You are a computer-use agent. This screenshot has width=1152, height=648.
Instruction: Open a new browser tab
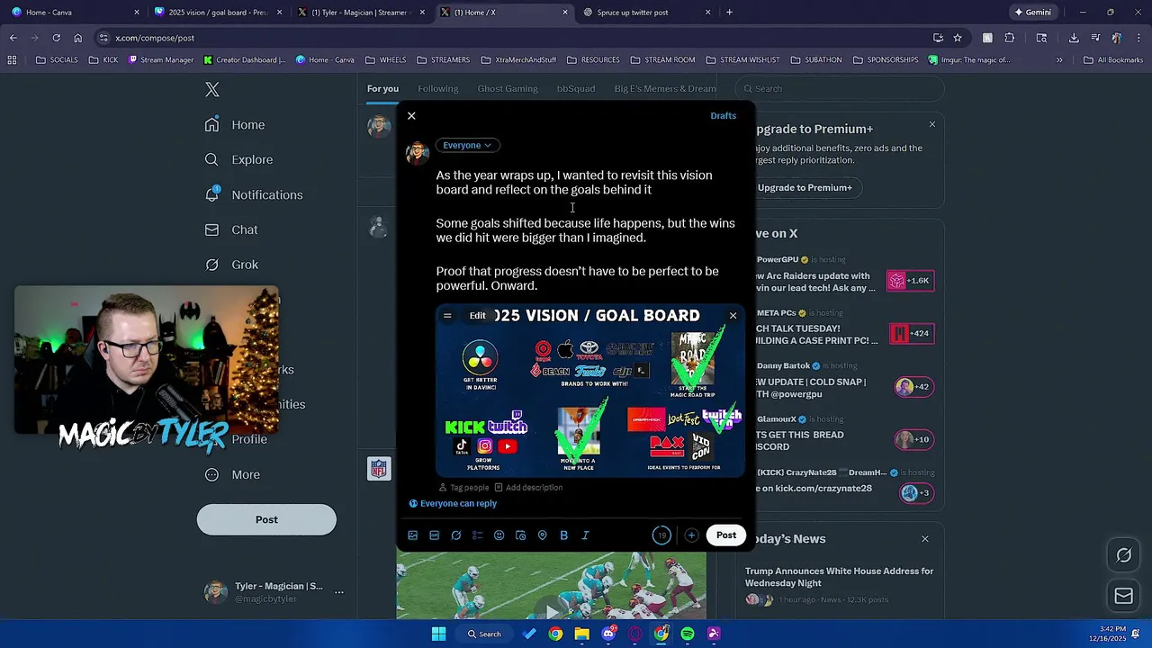729,13
